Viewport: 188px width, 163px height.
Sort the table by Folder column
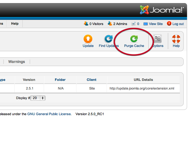coord(60,80)
